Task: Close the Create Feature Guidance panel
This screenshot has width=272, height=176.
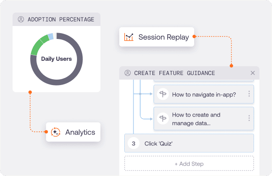Action: pyautogui.click(x=253, y=73)
